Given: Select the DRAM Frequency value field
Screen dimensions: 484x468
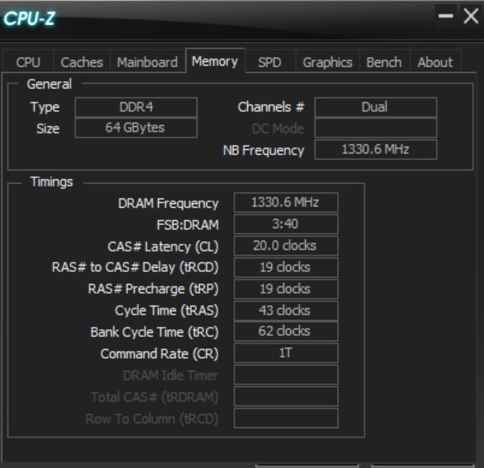Looking at the screenshot, I should [x=286, y=203].
